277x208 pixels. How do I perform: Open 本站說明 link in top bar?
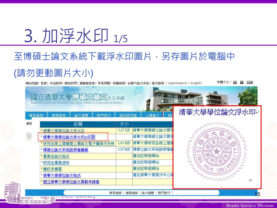(55, 83)
